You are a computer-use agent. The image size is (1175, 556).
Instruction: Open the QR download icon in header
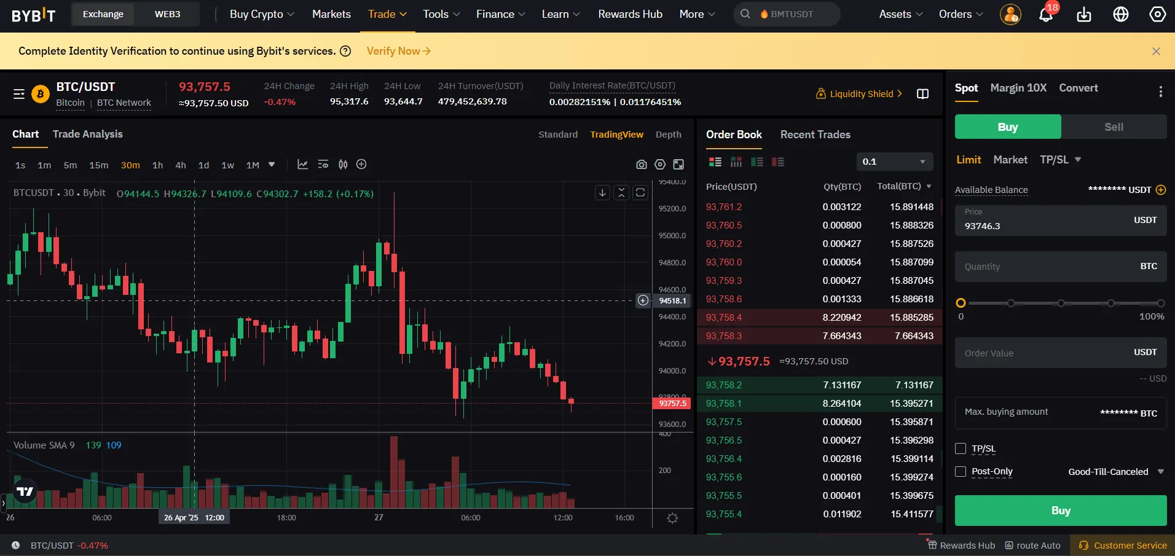tap(1083, 14)
